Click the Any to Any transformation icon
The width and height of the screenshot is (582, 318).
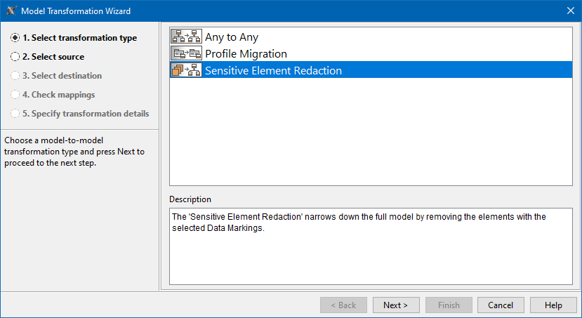tap(186, 37)
